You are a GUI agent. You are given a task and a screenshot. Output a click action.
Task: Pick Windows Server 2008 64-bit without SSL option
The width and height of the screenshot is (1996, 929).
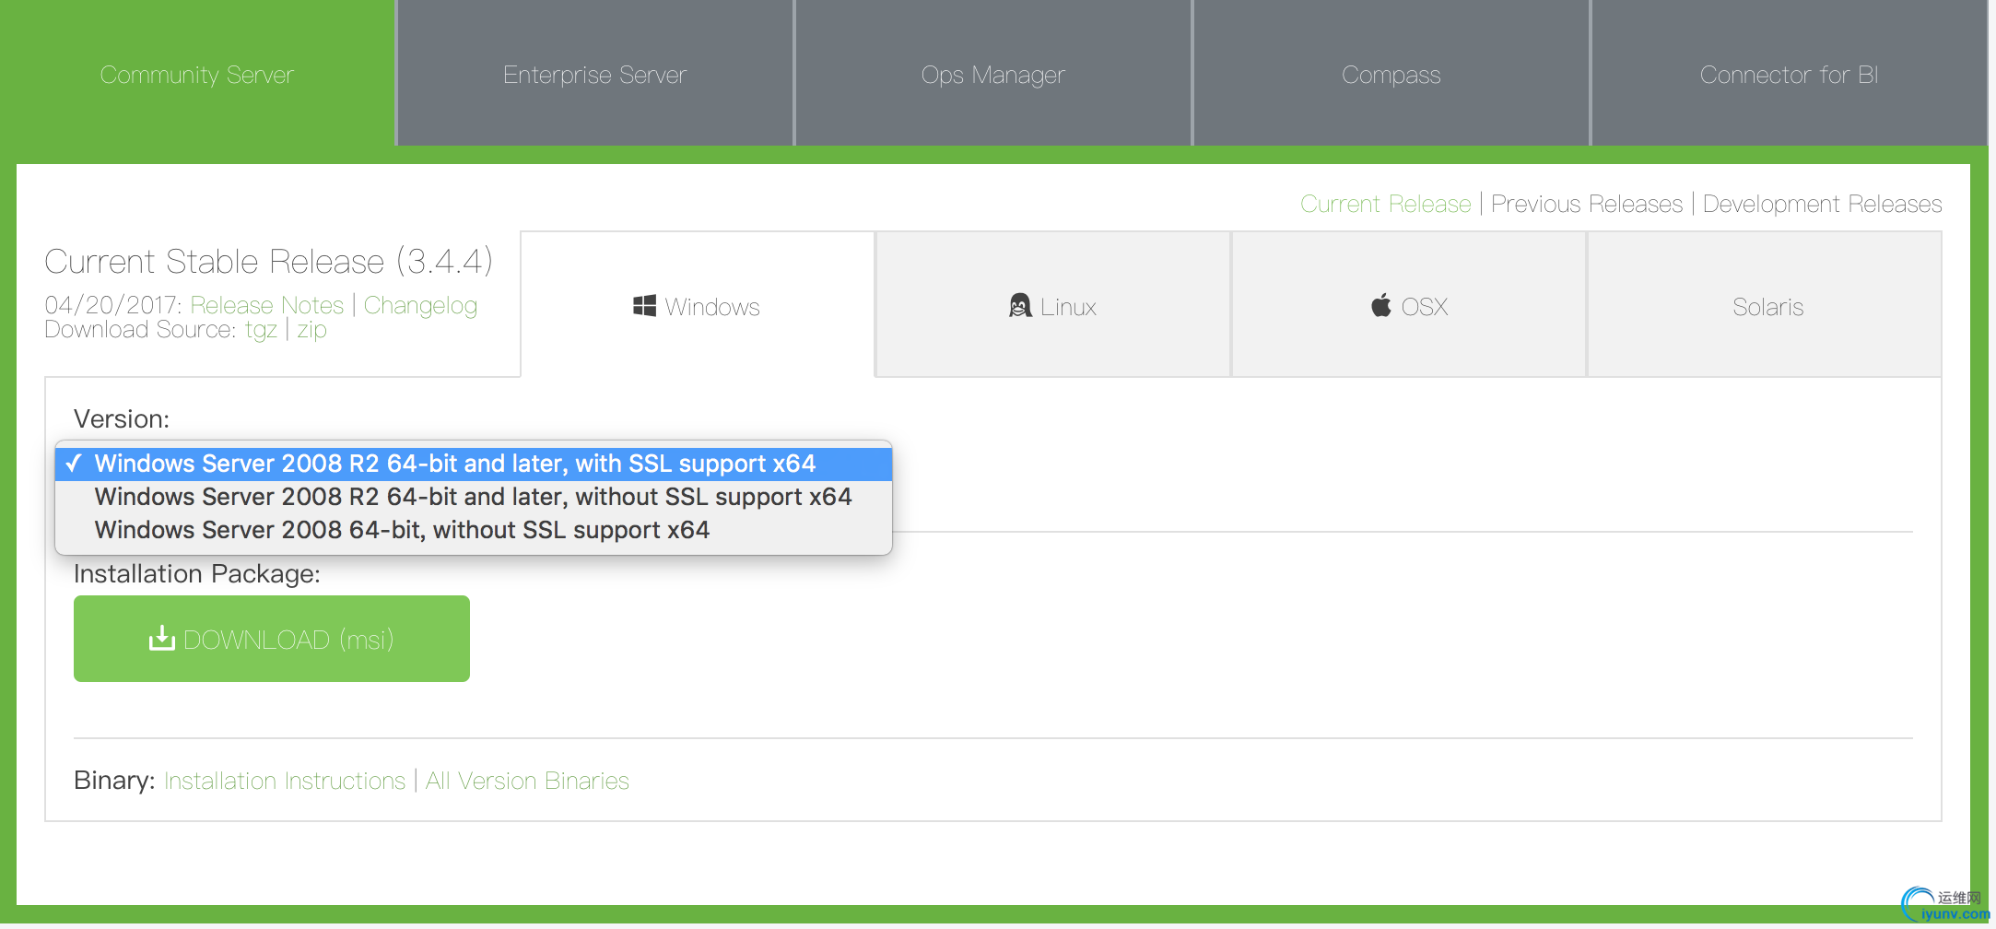pyautogui.click(x=474, y=530)
